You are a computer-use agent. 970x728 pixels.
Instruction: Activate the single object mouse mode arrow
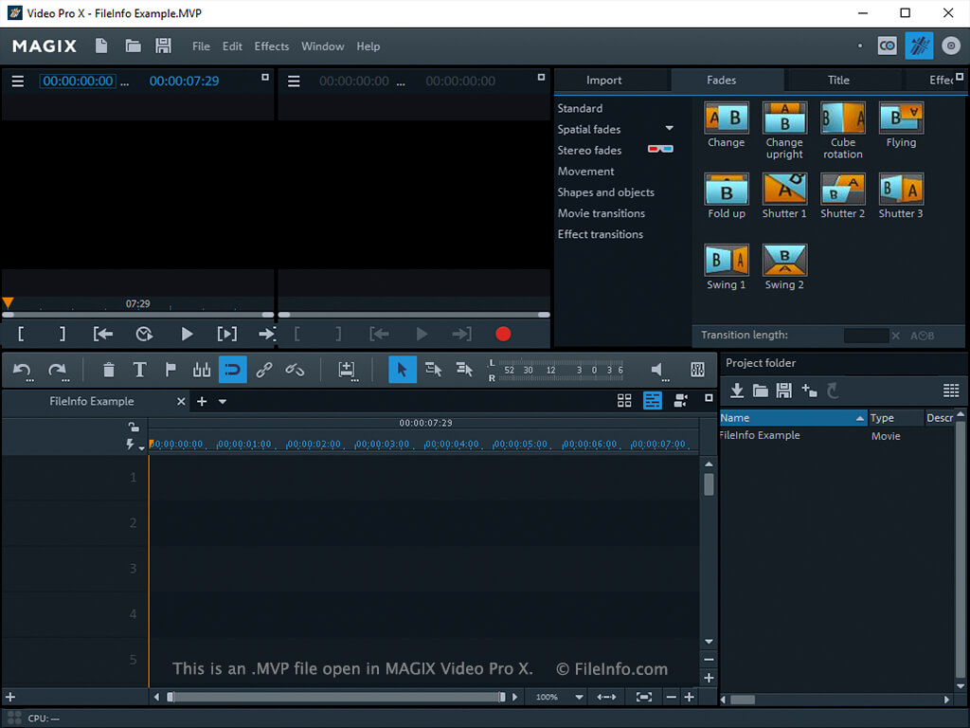[x=402, y=371]
